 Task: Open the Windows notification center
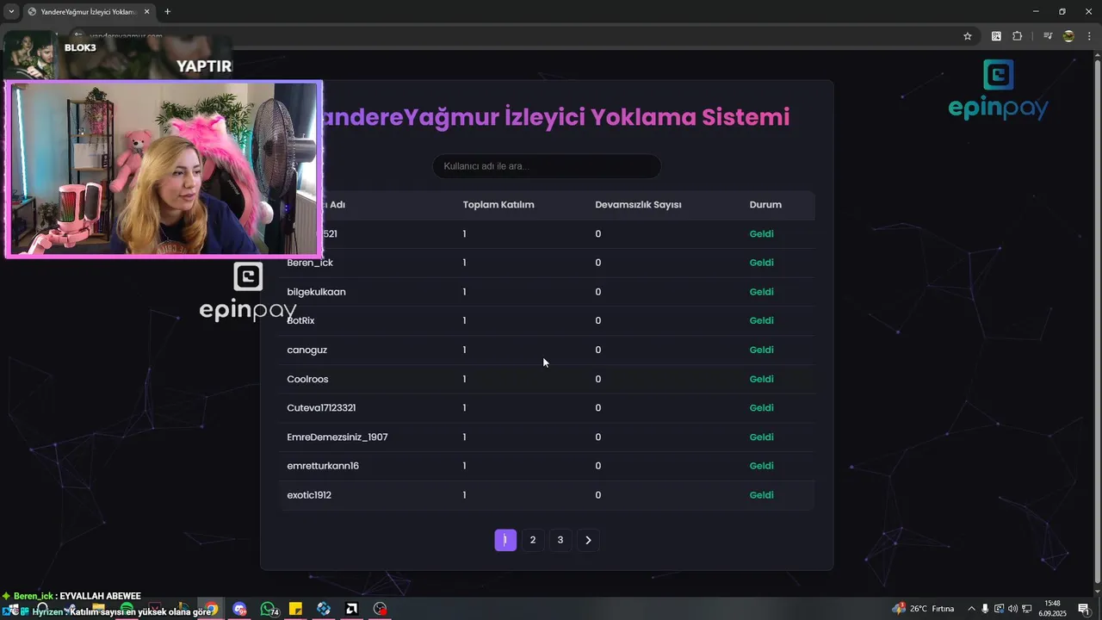(1084, 609)
